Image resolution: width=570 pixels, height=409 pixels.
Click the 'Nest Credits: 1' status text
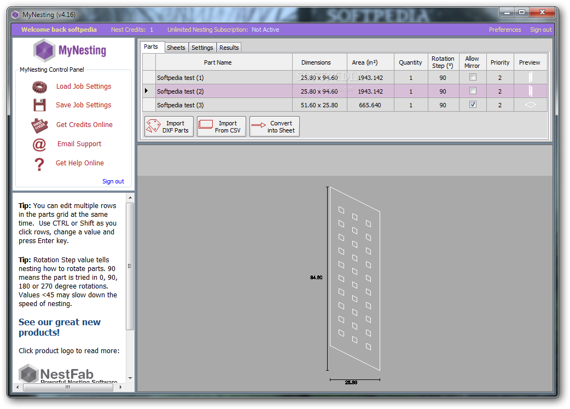pyautogui.click(x=132, y=30)
